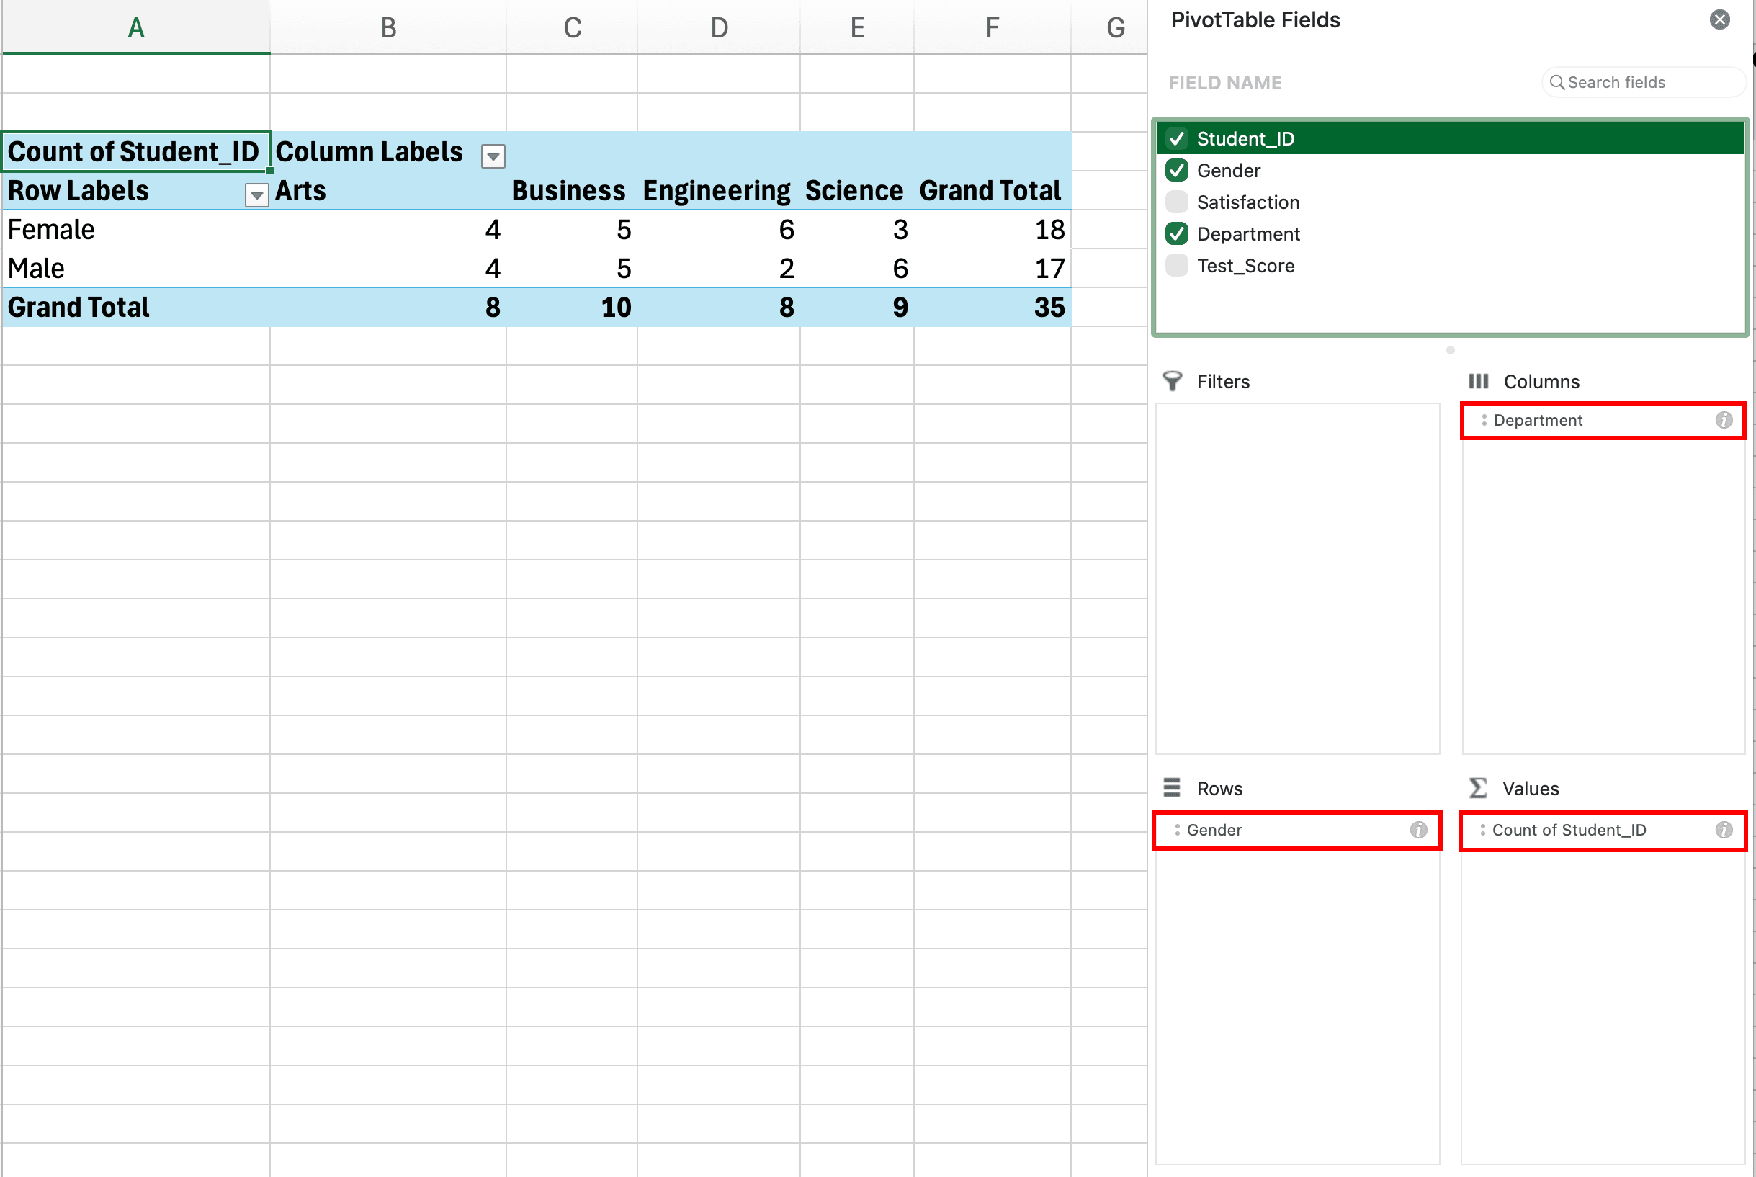Select the Female row label cell

(50, 230)
